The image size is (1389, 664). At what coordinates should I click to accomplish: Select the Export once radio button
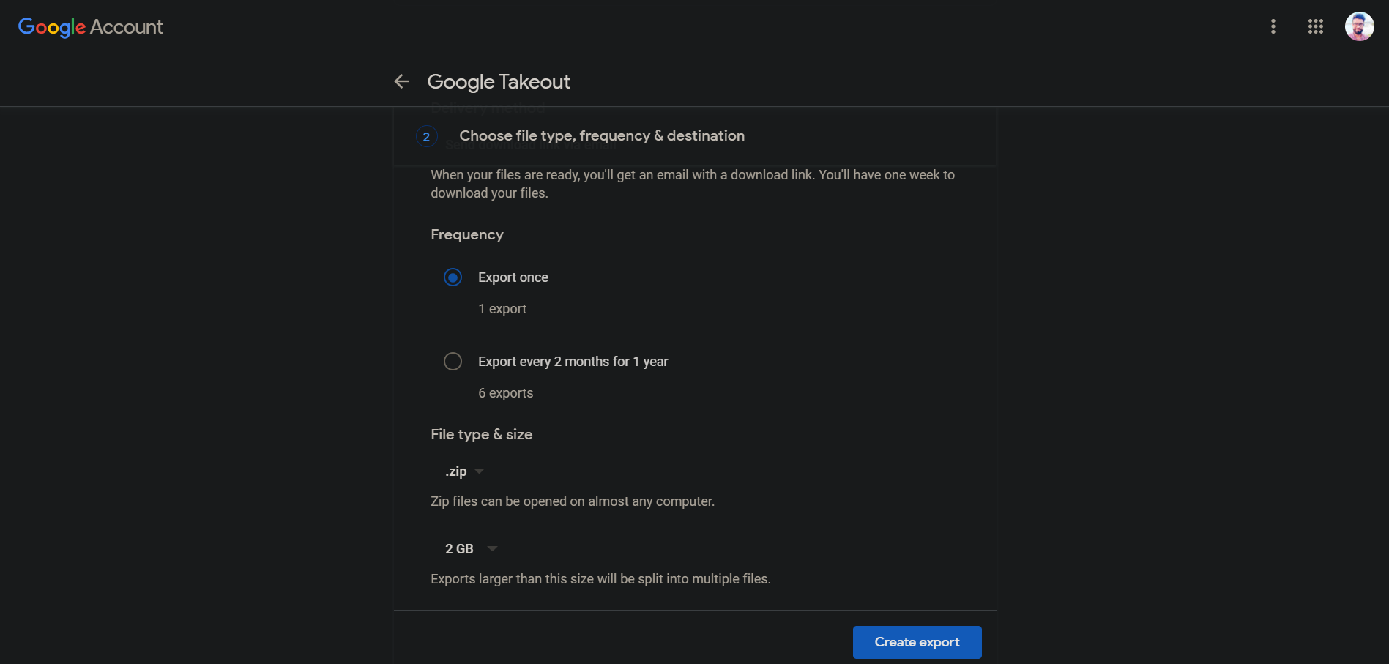click(x=453, y=277)
